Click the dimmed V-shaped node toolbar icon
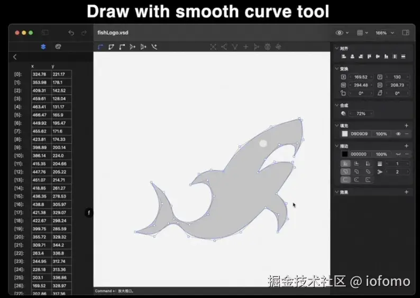 click(x=235, y=47)
